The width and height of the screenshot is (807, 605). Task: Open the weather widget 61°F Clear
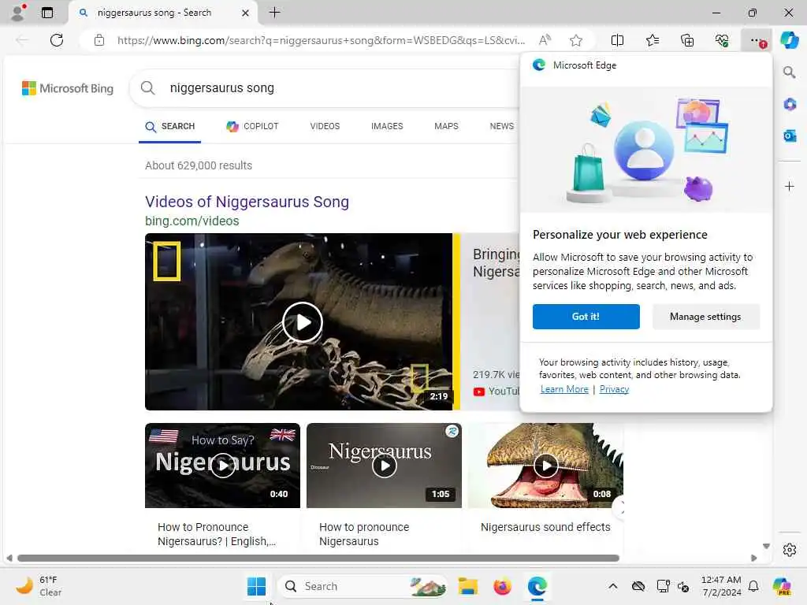tap(39, 586)
